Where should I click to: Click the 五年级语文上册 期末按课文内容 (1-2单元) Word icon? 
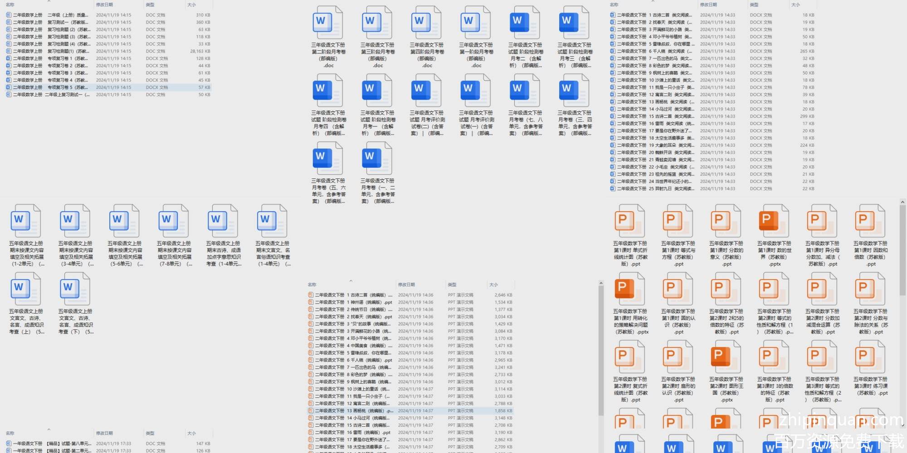(x=26, y=221)
